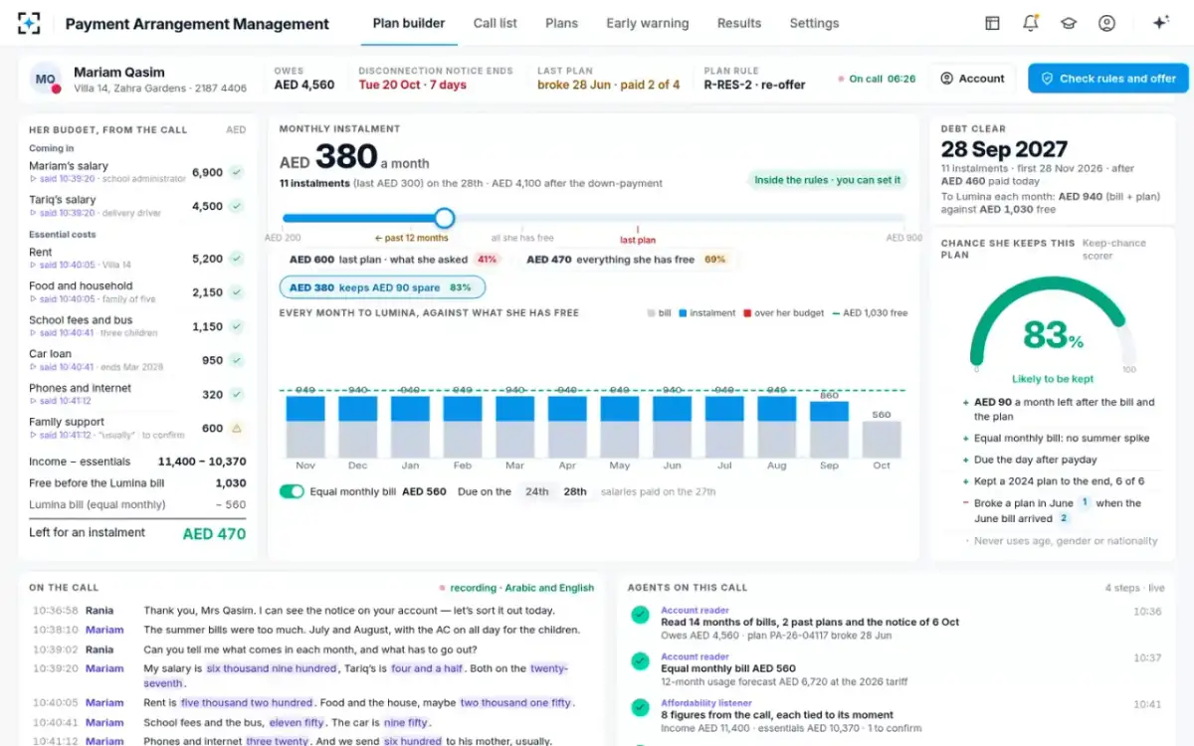Select the 28th as due date
The image size is (1194, 746).
575,491
